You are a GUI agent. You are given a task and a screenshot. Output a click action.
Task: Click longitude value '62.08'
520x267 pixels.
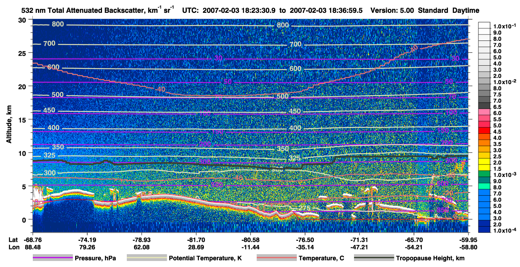pos(141,247)
